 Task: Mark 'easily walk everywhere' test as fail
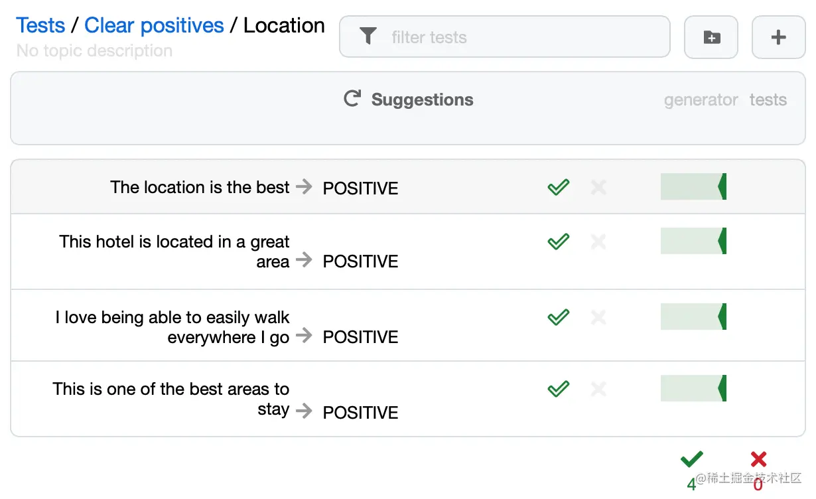[x=598, y=317]
